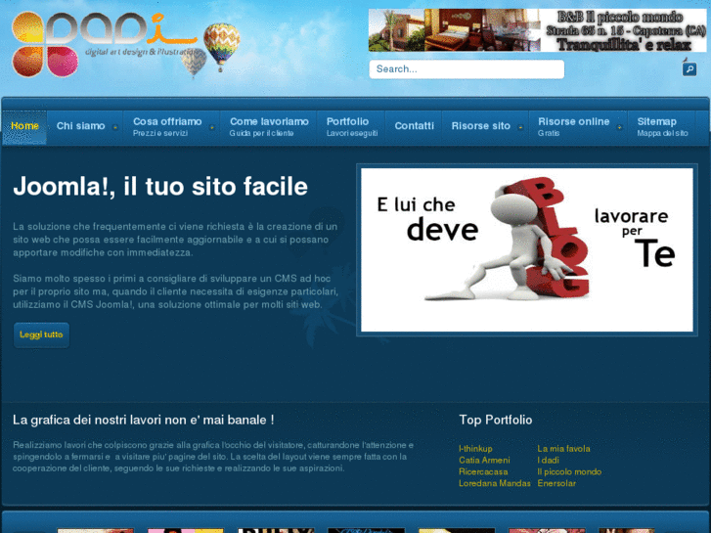Screen dimensions: 711x533
Task: Open the Contatti menu item
Action: pos(414,126)
